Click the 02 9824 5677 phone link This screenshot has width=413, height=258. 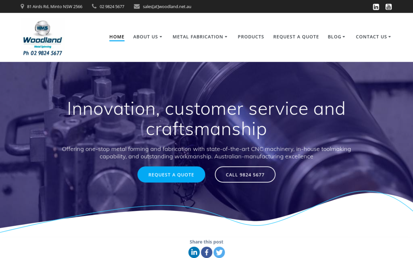tap(112, 6)
